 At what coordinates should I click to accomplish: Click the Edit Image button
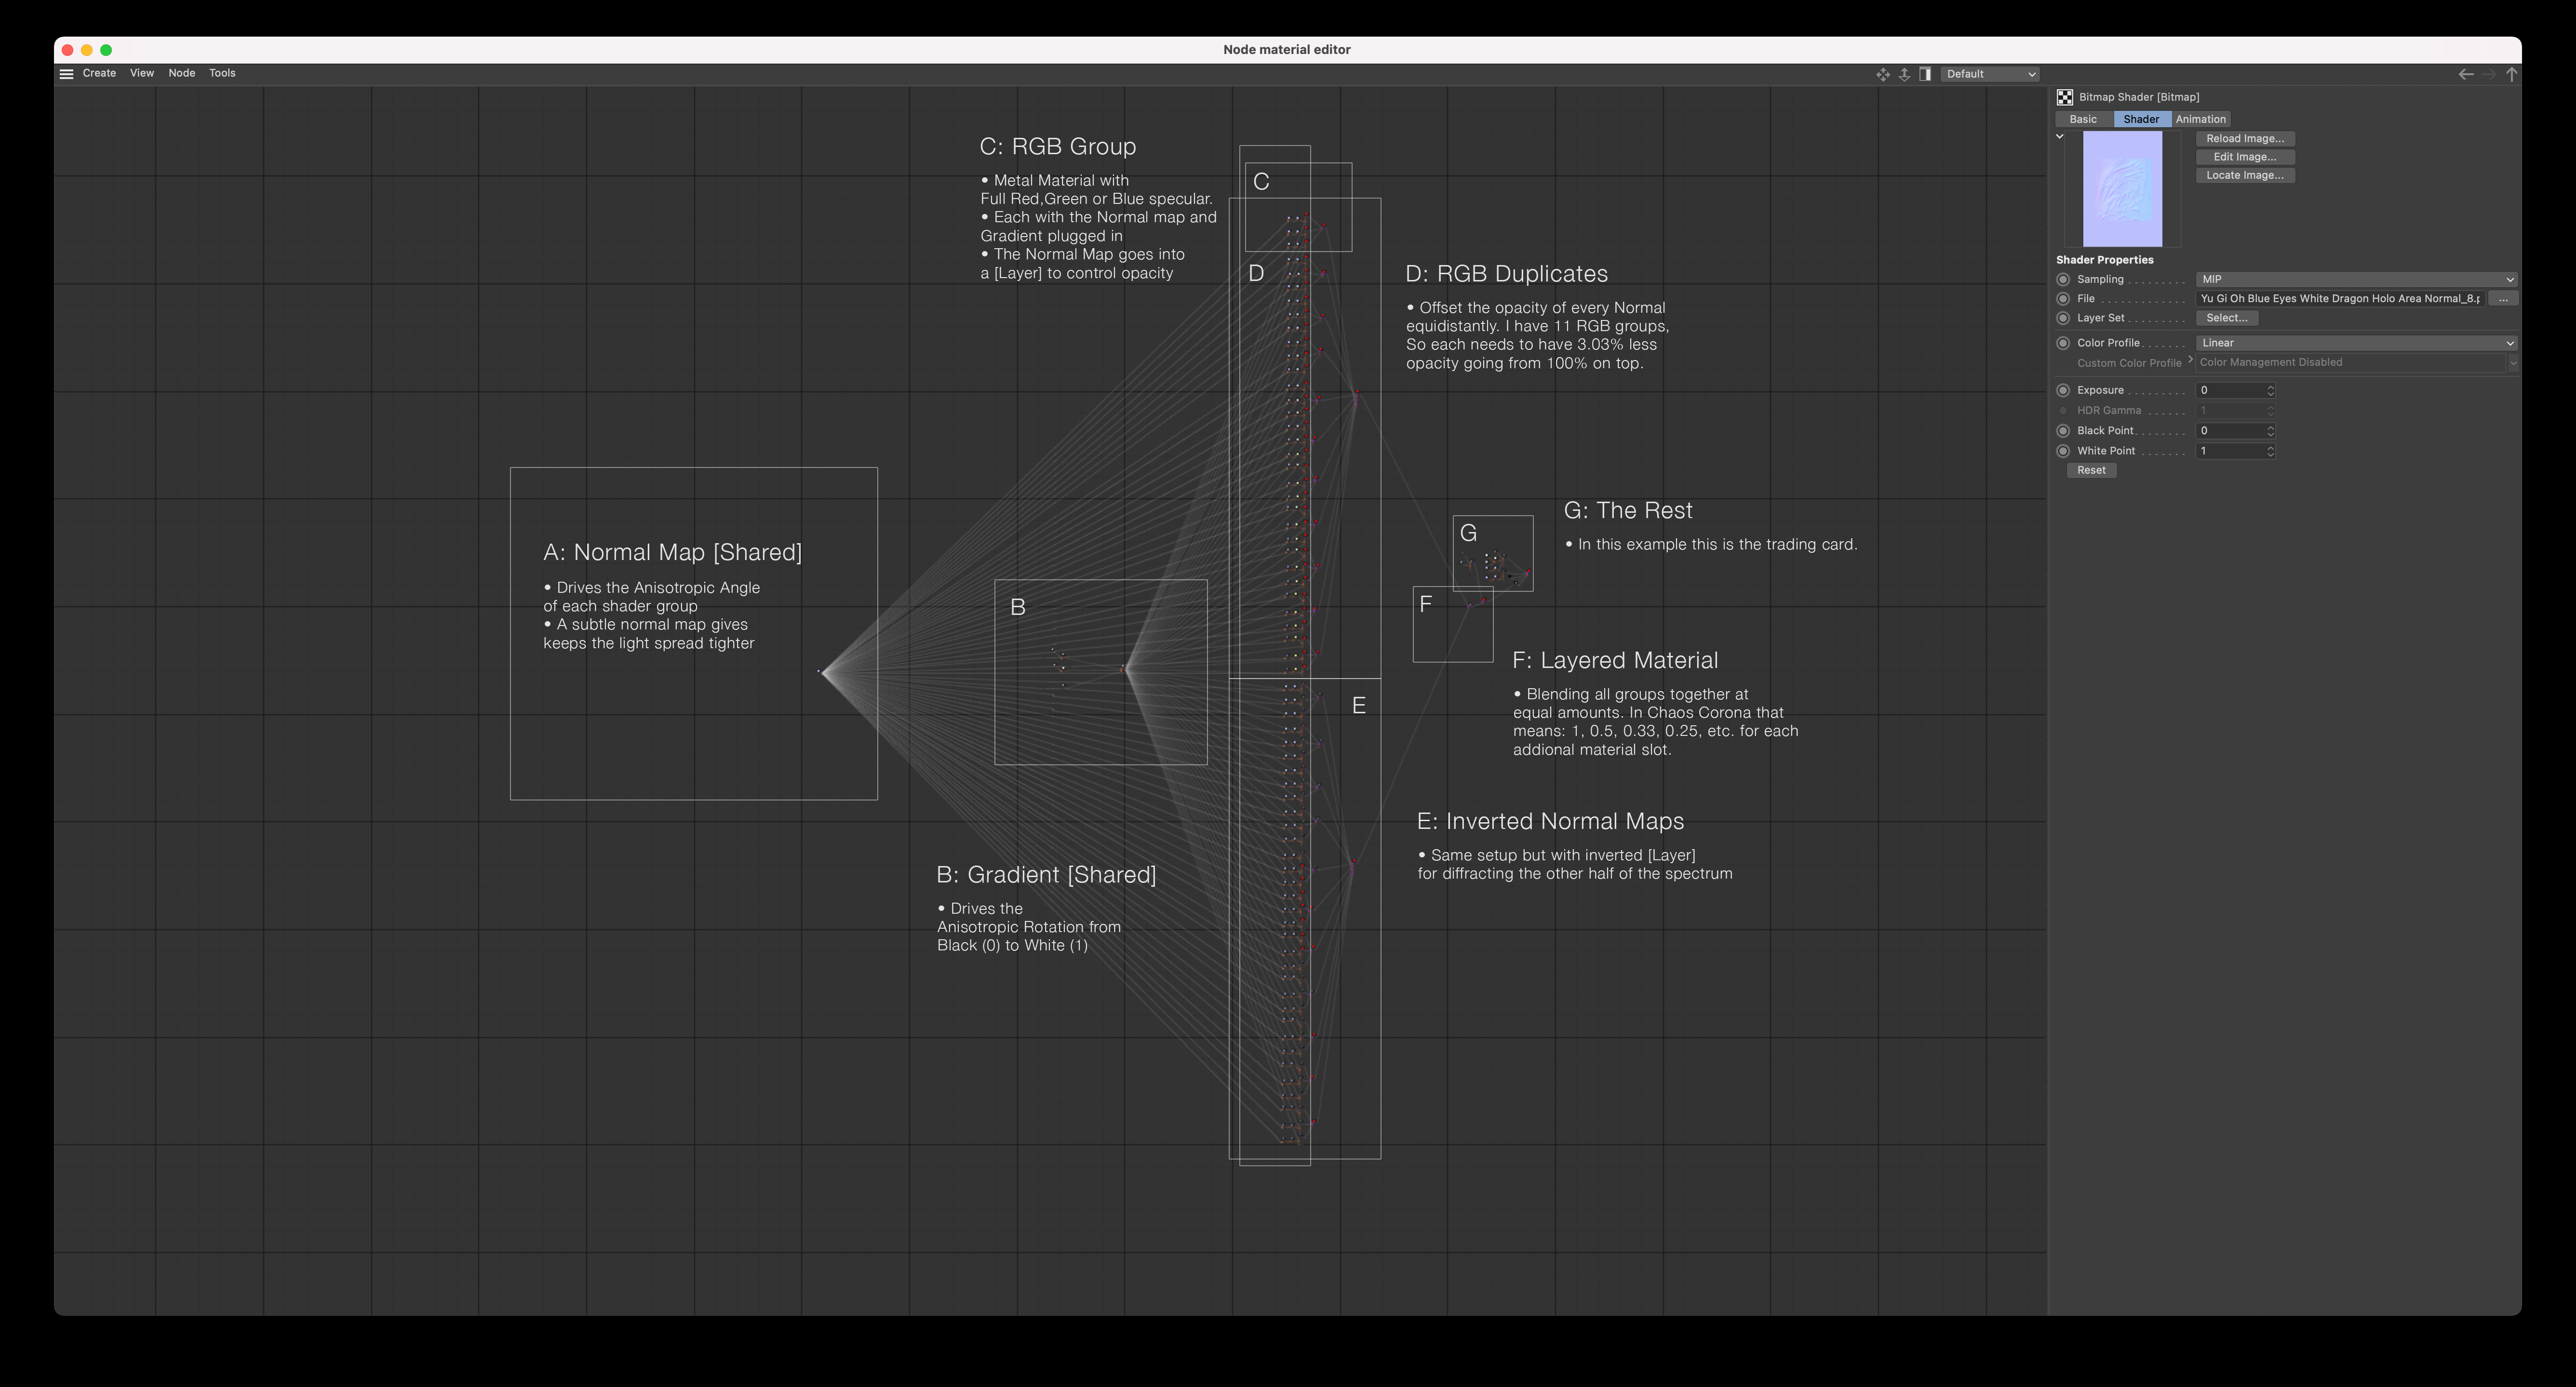[x=2245, y=157]
